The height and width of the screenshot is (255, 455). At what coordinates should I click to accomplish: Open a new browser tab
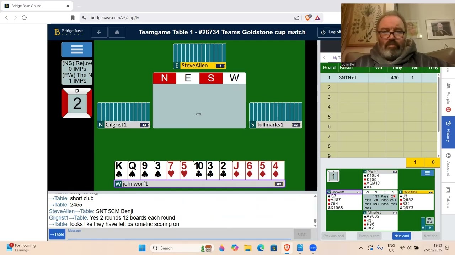(x=79, y=6)
